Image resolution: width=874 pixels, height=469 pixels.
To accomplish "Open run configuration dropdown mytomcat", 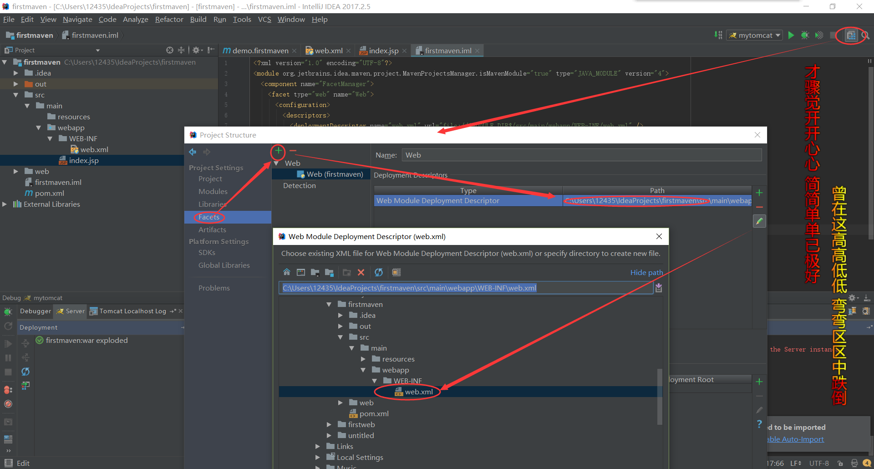I will [x=755, y=35].
